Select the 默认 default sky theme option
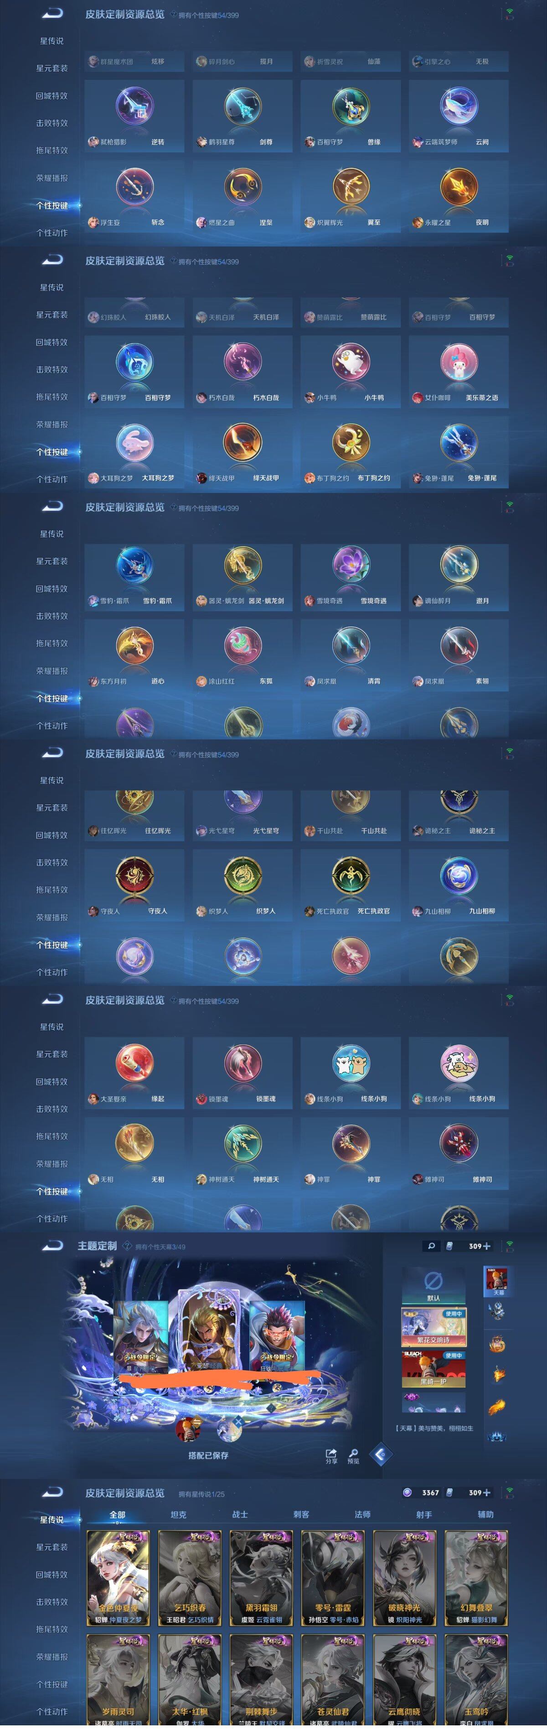 (433, 1285)
